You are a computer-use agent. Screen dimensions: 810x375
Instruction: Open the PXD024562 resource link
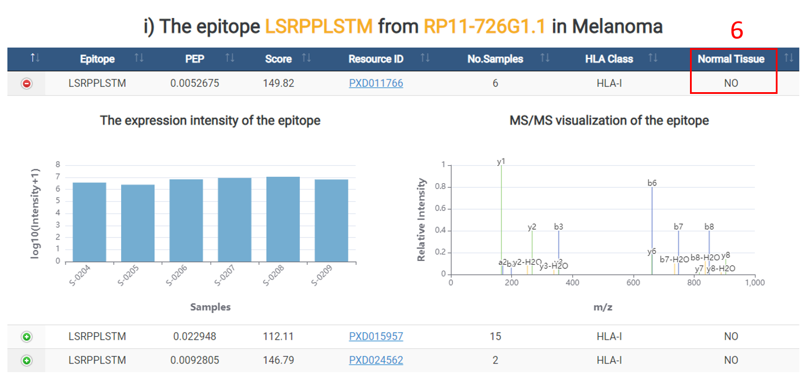pos(376,361)
